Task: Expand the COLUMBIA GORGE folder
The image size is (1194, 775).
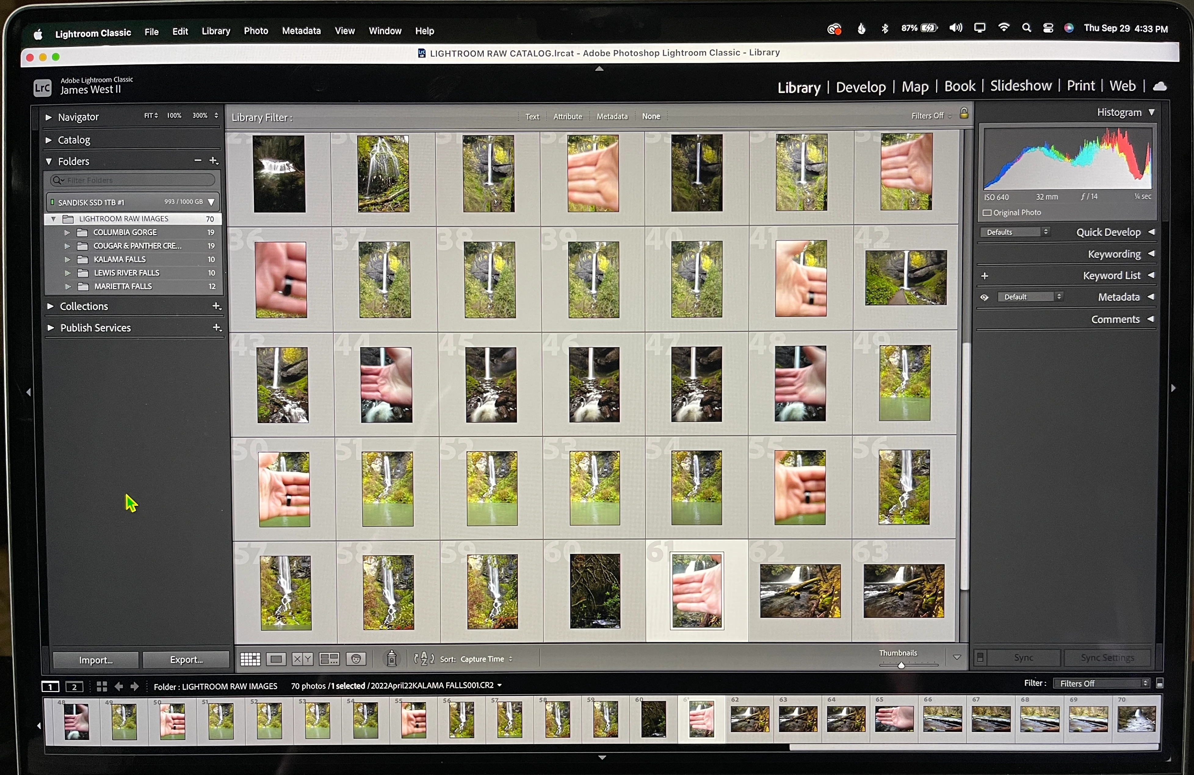Action: coord(67,232)
